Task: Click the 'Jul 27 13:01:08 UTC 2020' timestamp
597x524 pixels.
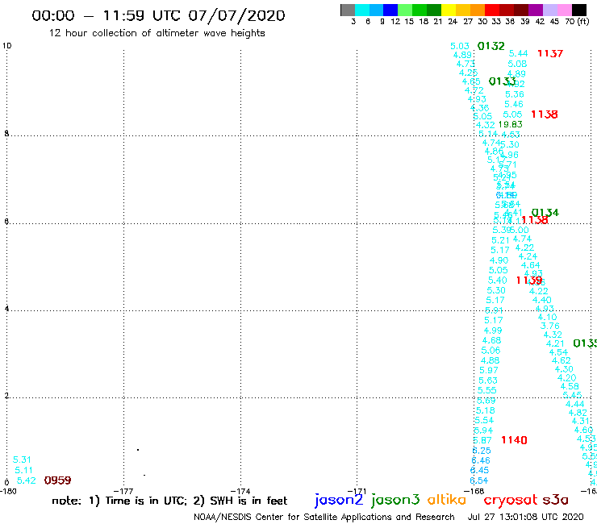Action: [x=525, y=517]
